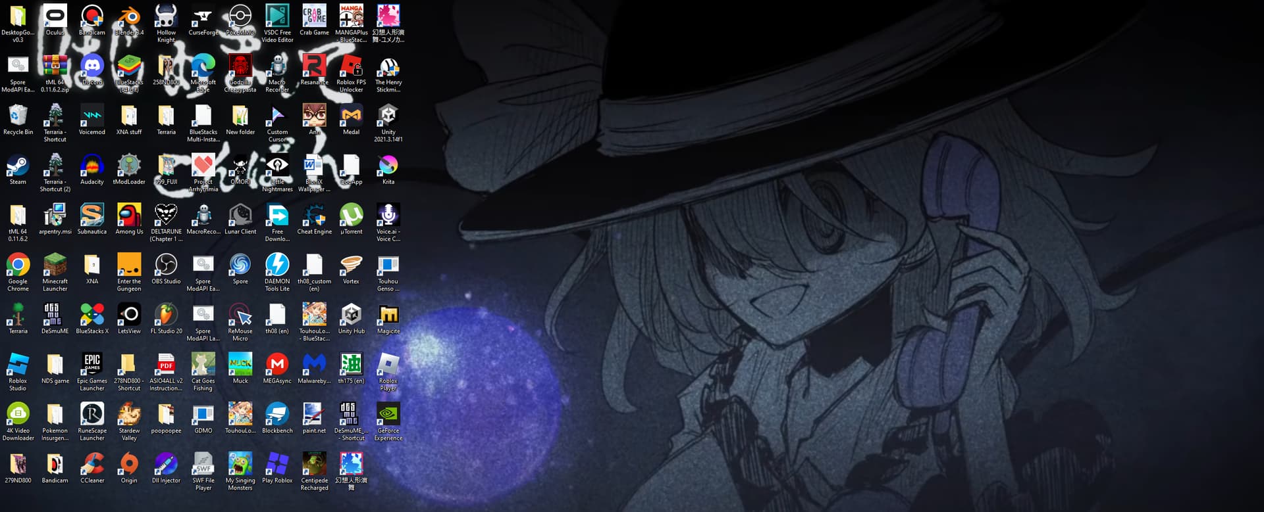Click the LetsView icon
This screenshot has width=1264, height=512.
click(x=129, y=315)
